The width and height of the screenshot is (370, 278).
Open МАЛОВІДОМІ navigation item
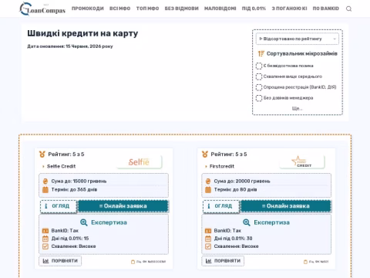click(220, 8)
